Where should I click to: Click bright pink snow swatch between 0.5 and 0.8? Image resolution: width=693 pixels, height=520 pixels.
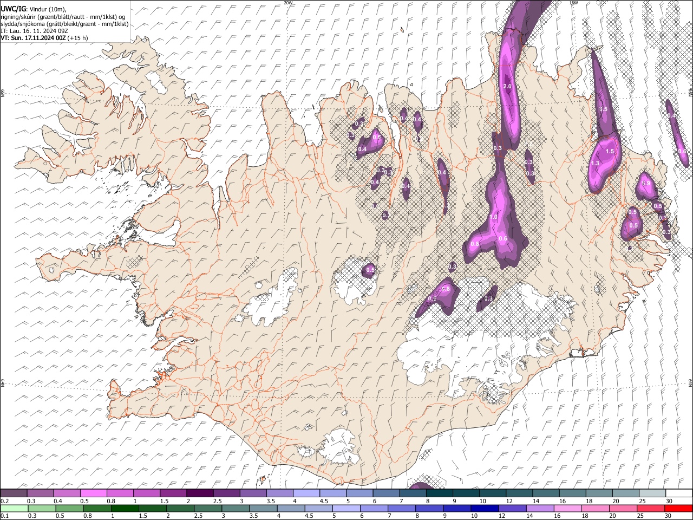pyautogui.click(x=93, y=493)
